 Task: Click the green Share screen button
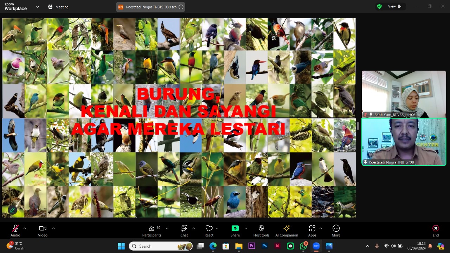tap(235, 231)
